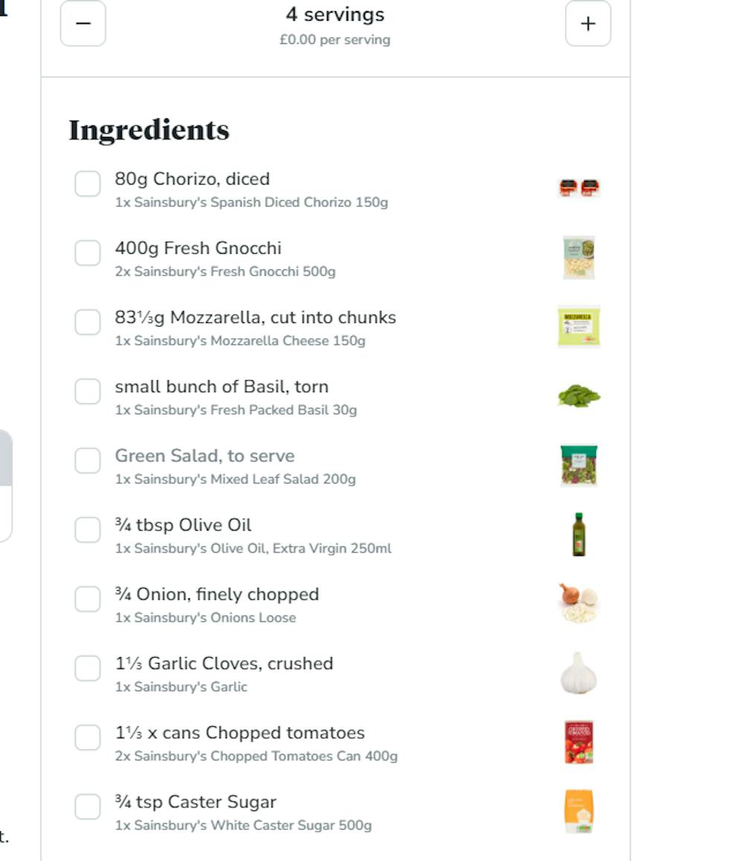Open the diced chorizo product image

[x=579, y=188]
